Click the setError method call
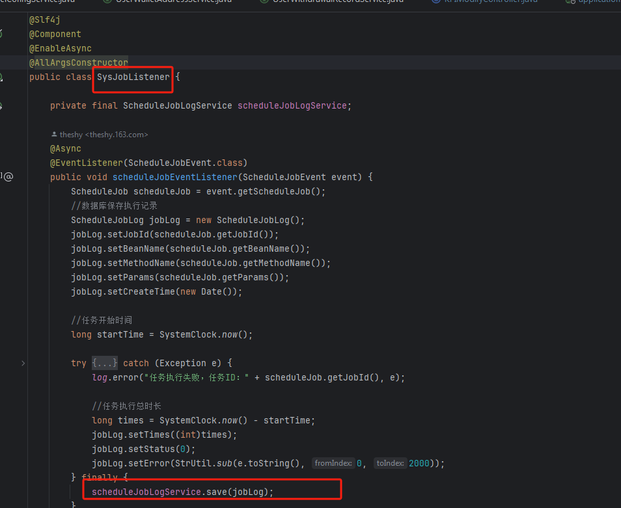 pyautogui.click(x=149, y=463)
